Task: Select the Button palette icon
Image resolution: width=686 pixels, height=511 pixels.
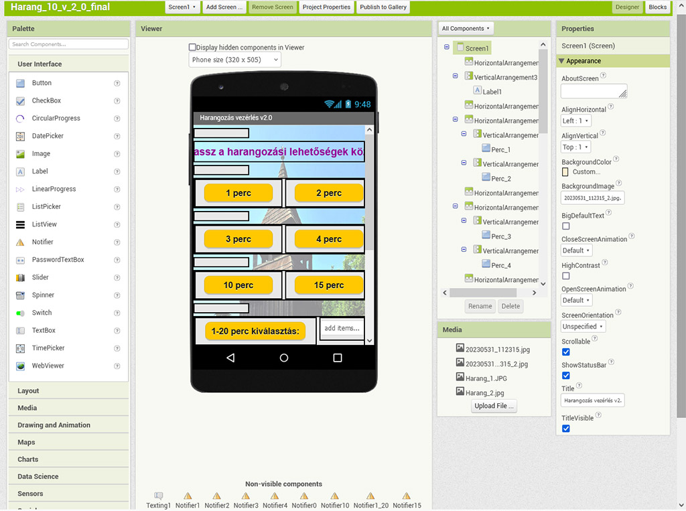Action: [20, 83]
